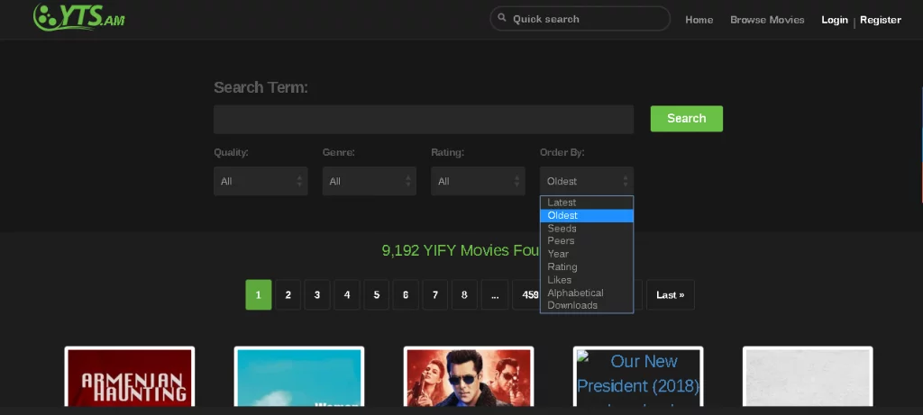
Task: Click the Login link
Action: tap(834, 20)
